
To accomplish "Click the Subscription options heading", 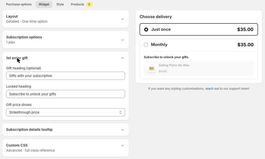I will pos(24,37).
